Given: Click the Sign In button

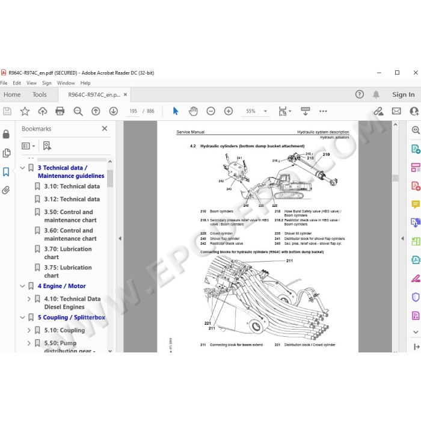Looking at the screenshot, I should (404, 94).
